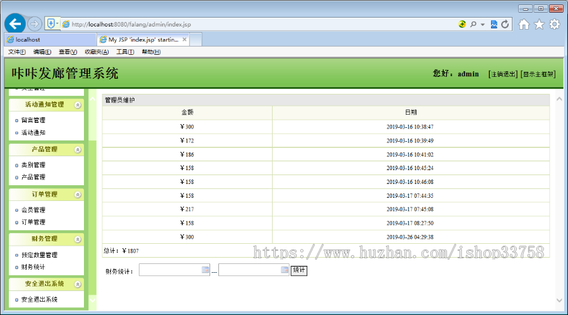The width and height of the screenshot is (568, 315).
Task: Open the end date calendar picker icon
Action: click(285, 270)
